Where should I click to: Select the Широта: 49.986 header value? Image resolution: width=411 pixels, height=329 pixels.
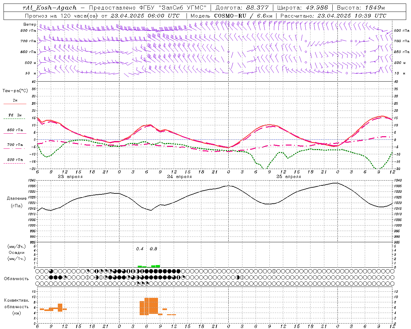pos(302,8)
